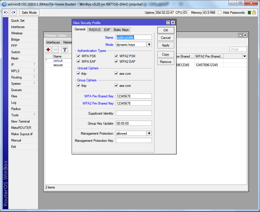This screenshot has width=260, height=212.
Task: Expand the Management Protection dropdown
Action: pyautogui.click(x=149, y=134)
